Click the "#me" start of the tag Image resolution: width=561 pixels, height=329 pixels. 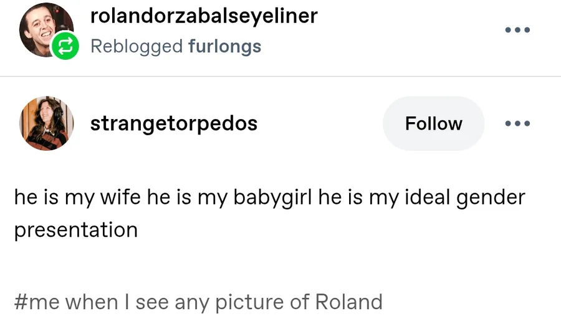(36, 302)
